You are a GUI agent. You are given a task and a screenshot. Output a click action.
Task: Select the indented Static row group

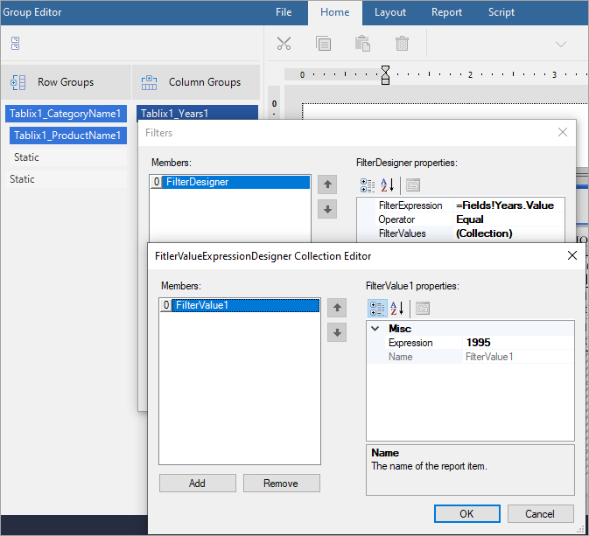tap(68, 157)
